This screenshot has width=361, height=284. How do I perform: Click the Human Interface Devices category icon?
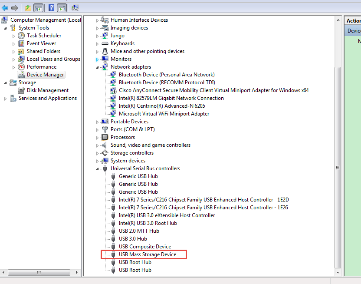point(105,20)
